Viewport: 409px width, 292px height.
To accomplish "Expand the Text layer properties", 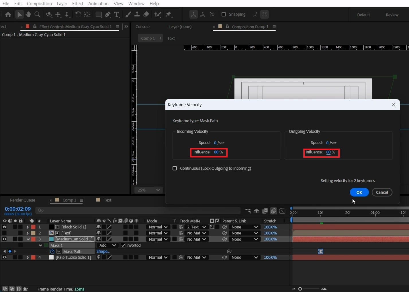I will point(28,233).
